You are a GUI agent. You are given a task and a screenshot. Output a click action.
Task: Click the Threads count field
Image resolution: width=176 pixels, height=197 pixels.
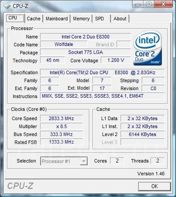[x=158, y=161]
